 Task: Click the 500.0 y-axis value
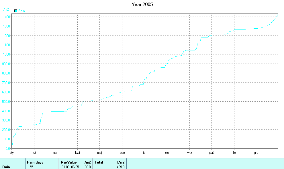pos(6,101)
